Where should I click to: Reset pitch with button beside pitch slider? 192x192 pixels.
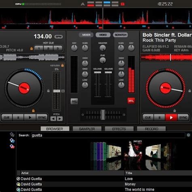tap(63, 91)
